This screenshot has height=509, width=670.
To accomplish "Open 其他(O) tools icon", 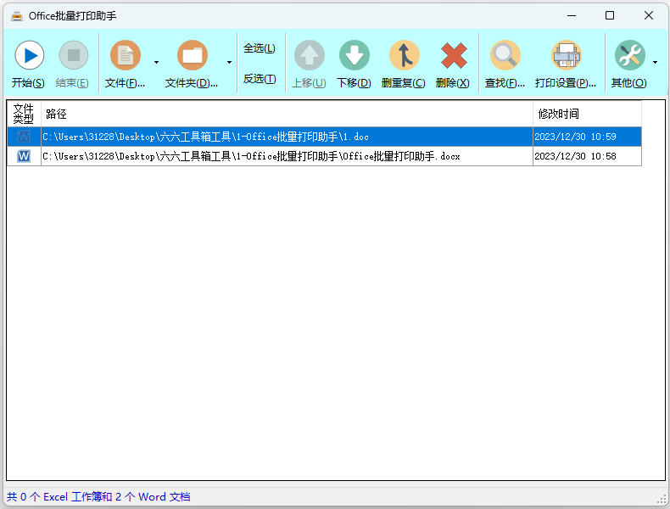I will [x=630, y=55].
